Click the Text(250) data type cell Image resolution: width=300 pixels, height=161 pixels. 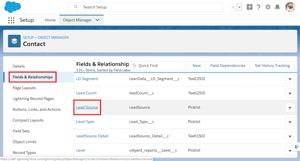[x=196, y=93]
